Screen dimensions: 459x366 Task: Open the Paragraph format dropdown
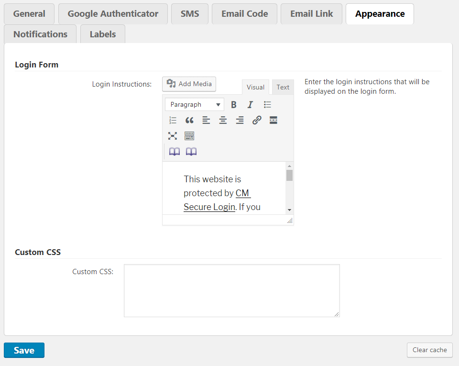tap(195, 104)
